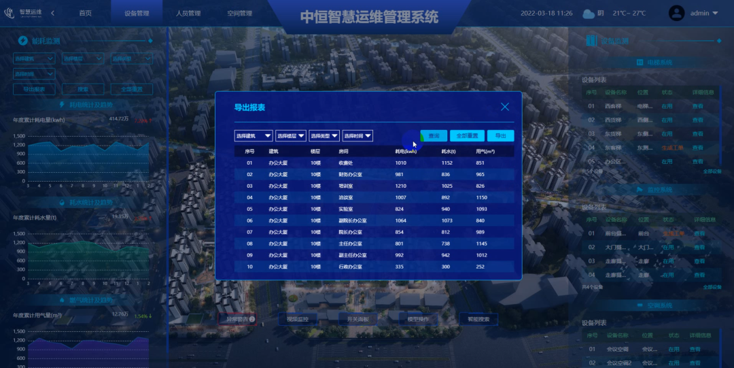Image resolution: width=734 pixels, height=368 pixels.
Task: Click the 耗电(kwh) column header
Action: [405, 152]
